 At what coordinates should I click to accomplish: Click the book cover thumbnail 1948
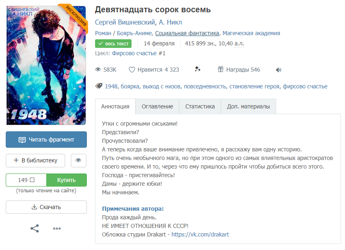coord(46,65)
